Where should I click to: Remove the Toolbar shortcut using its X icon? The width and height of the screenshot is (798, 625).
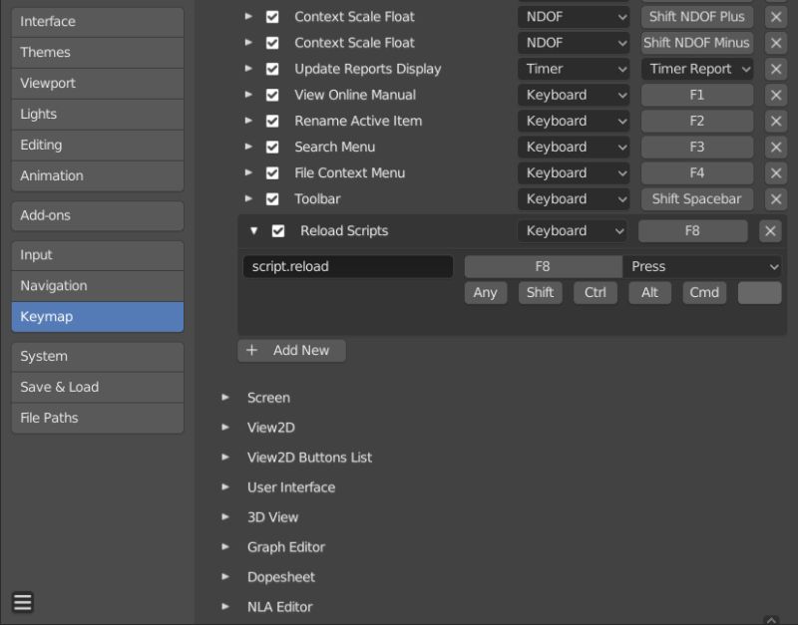coord(776,198)
